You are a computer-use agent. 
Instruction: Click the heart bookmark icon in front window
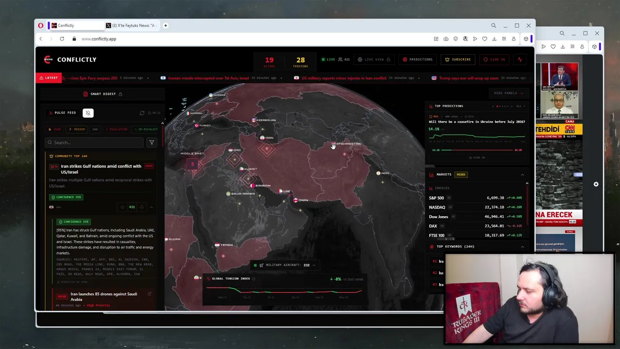click(x=484, y=39)
